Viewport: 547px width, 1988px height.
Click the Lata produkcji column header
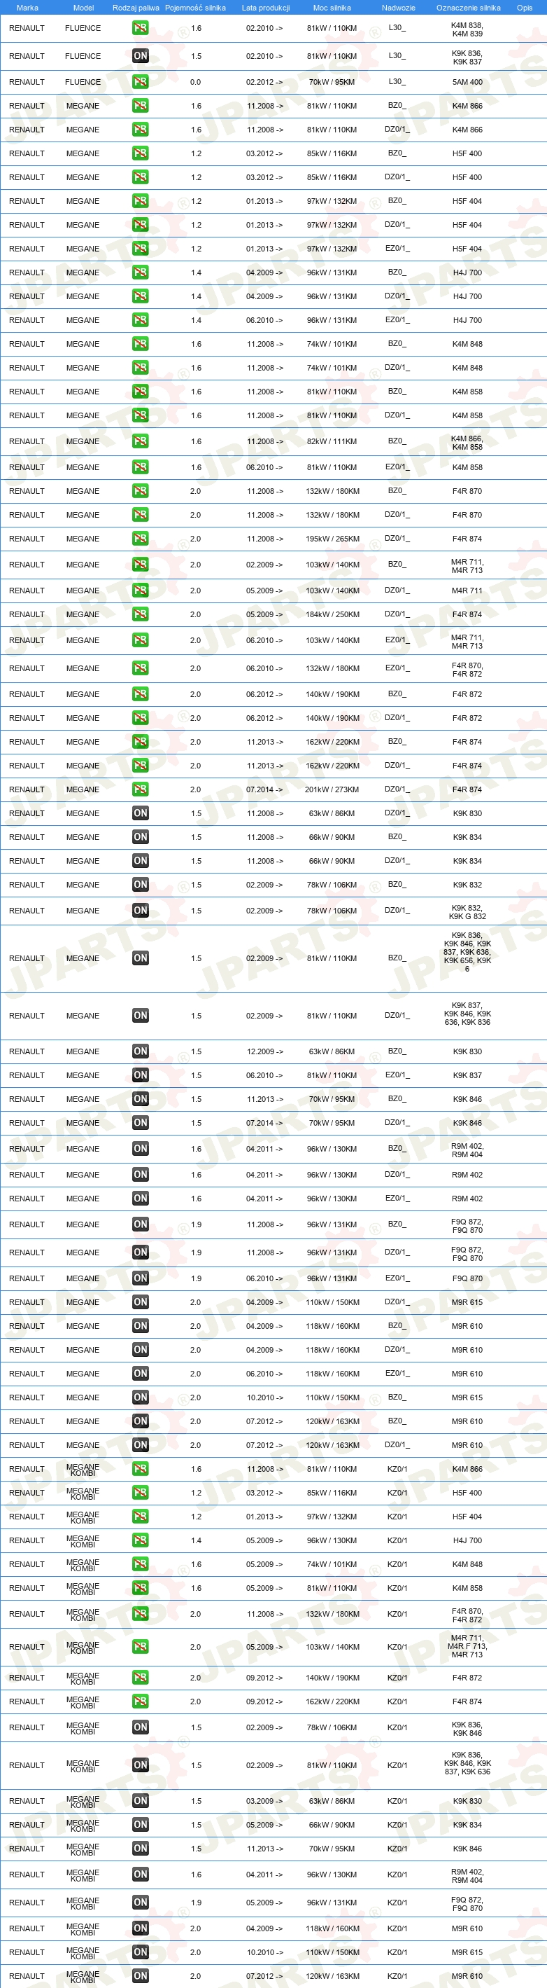[x=266, y=8]
